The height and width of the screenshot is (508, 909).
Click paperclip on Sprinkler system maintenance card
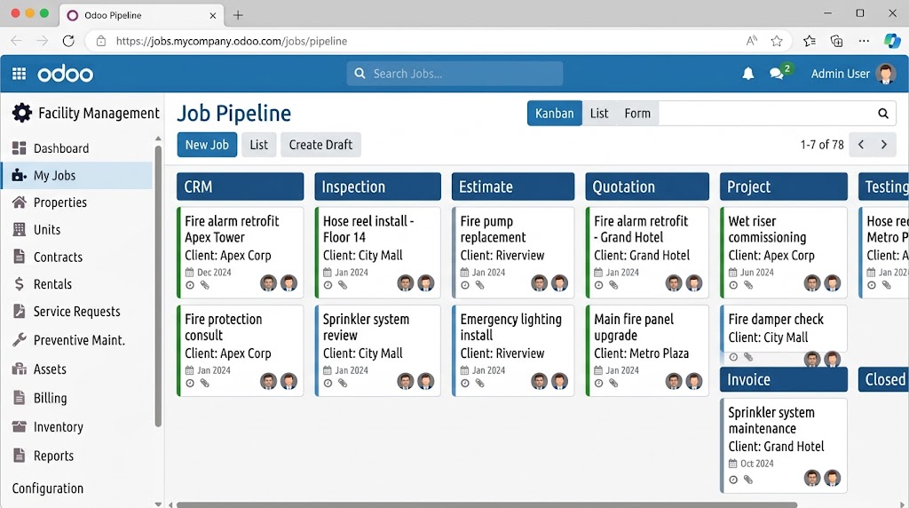[748, 480]
